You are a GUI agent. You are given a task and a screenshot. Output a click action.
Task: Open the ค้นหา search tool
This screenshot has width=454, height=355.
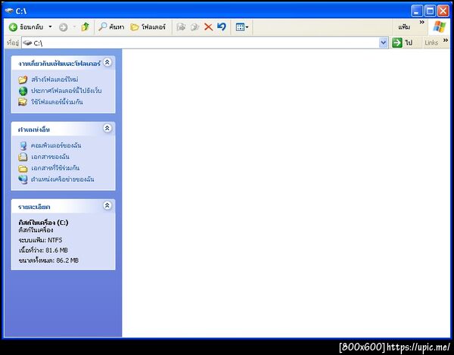(111, 27)
